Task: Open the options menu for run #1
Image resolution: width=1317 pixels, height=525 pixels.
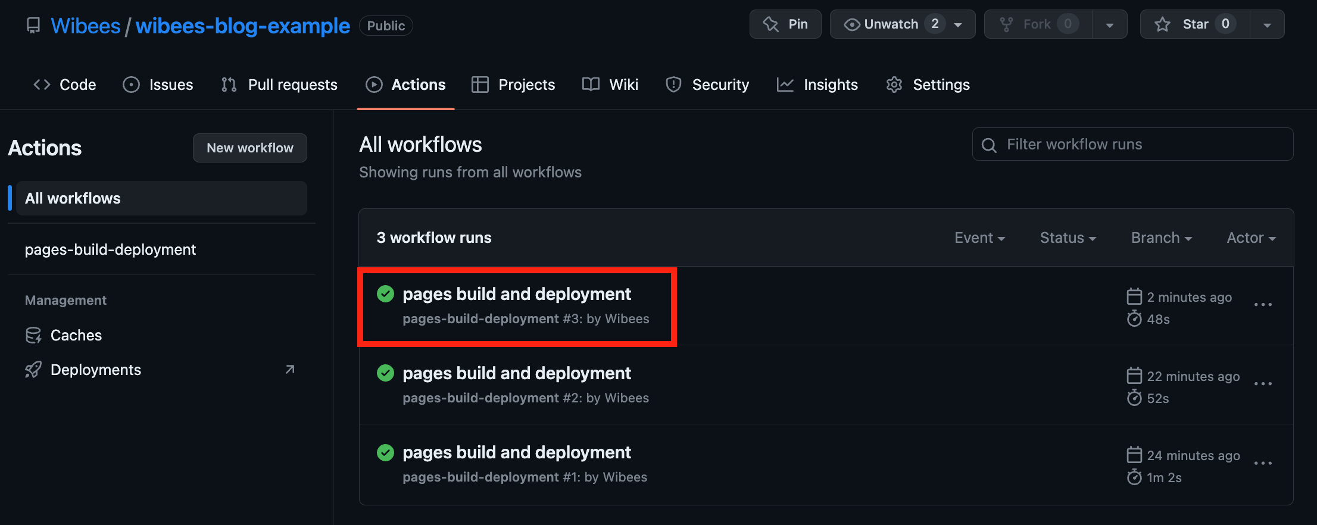Action: tap(1263, 463)
